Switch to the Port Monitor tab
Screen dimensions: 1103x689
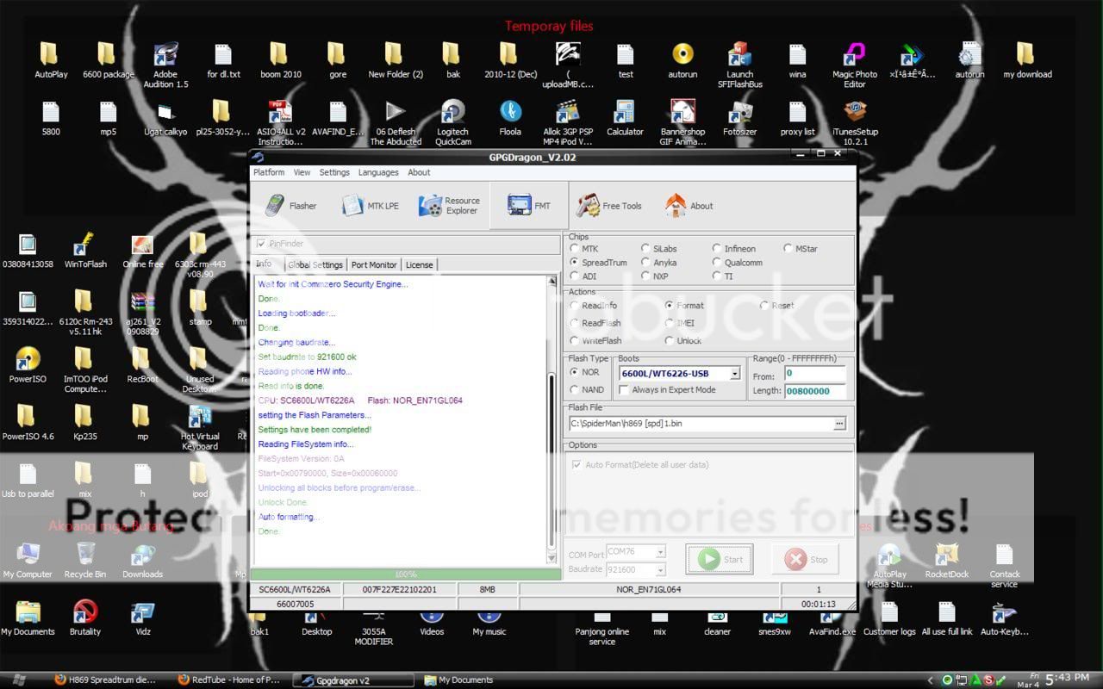[374, 265]
